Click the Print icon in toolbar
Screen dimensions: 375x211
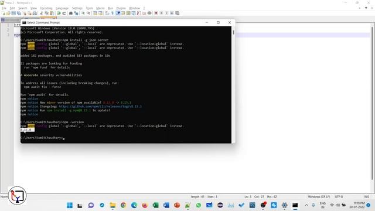35,13
